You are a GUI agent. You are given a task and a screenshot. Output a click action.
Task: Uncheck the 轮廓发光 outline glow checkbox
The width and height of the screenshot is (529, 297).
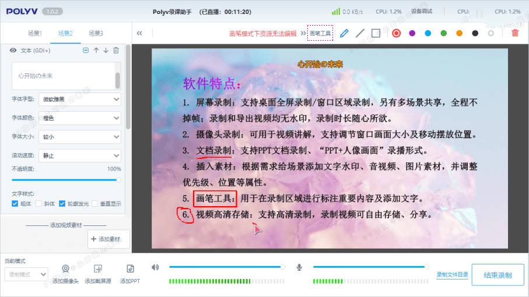62,204
